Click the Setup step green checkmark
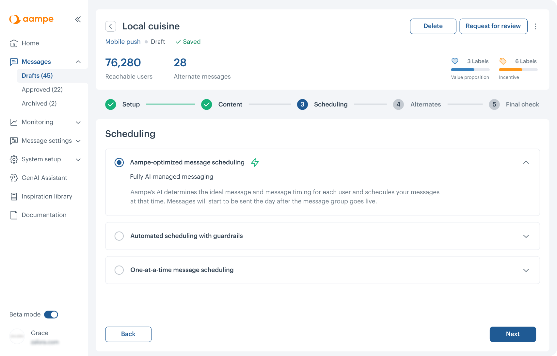Viewport: 557px width, 356px height. pyautogui.click(x=111, y=105)
